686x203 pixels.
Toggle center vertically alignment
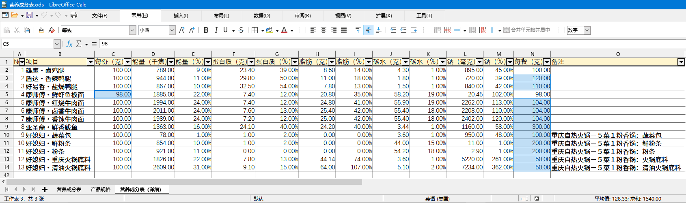368,30
